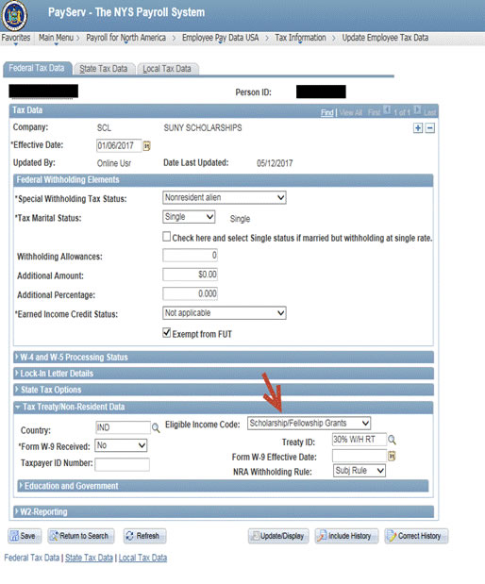Click into the Treaty ID field

tap(360, 440)
